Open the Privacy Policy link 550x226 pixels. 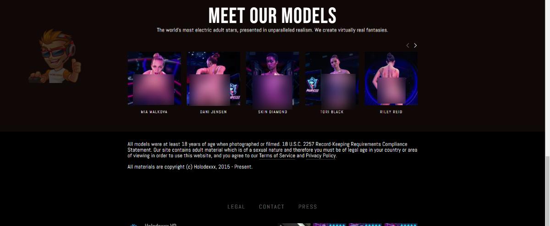321,156
